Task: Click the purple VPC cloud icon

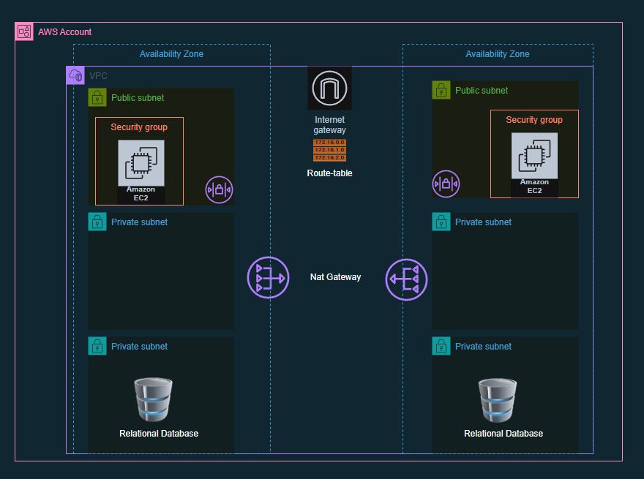Action: (75, 75)
